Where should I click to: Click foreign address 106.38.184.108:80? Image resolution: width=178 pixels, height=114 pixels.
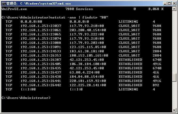[88, 64]
